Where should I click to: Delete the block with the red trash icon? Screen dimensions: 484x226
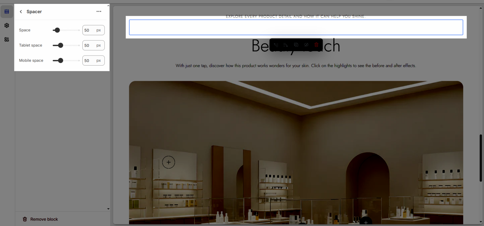coord(316,45)
